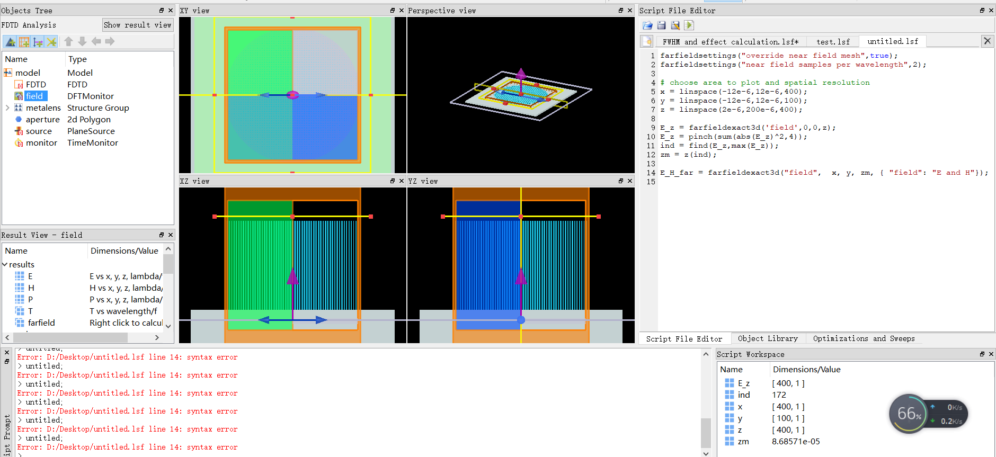The width and height of the screenshot is (996, 457).
Task: Select the E_z variable in Script Workspace
Action: (744, 383)
